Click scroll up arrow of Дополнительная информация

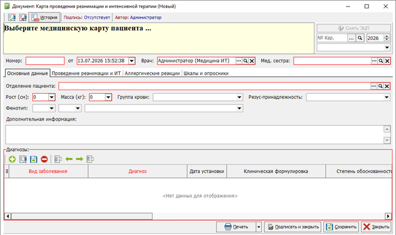[387, 129]
